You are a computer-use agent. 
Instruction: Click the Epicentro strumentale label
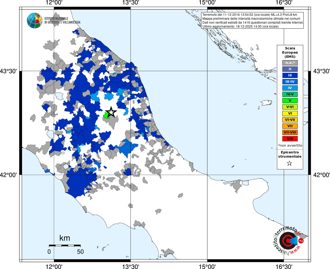tap(290, 154)
